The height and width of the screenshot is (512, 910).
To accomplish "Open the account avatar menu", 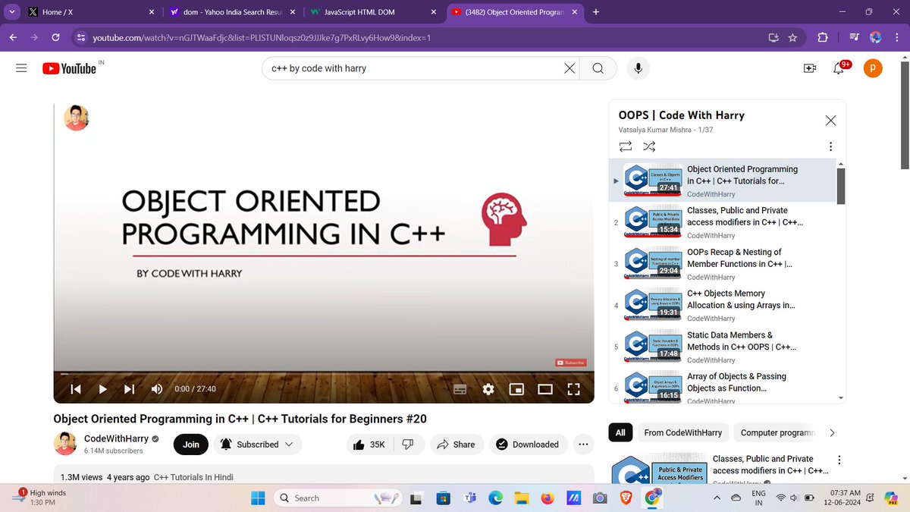I will tap(873, 68).
